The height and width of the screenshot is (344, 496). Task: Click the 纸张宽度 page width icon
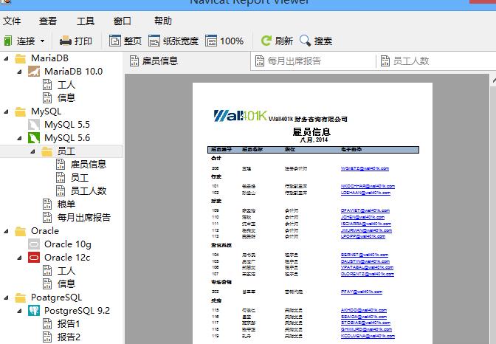pyautogui.click(x=154, y=41)
